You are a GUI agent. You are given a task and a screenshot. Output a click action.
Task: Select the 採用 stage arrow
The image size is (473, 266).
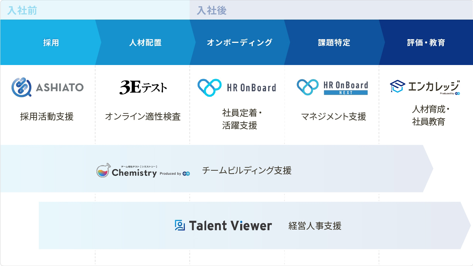point(51,42)
